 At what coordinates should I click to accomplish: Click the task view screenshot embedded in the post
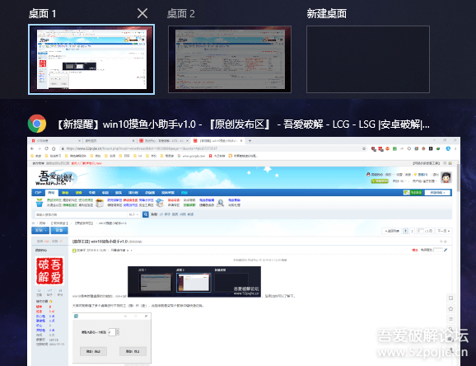194,281
